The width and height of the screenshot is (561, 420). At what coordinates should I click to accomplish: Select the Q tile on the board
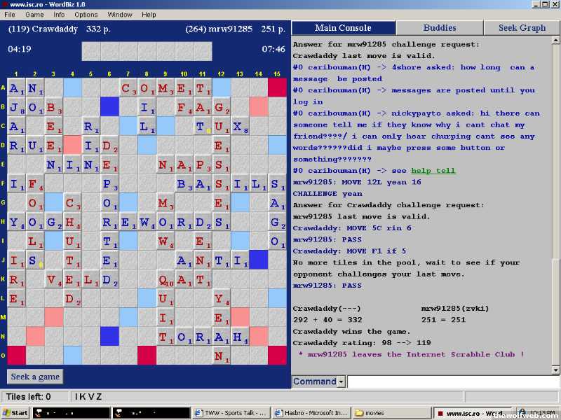(x=165, y=280)
